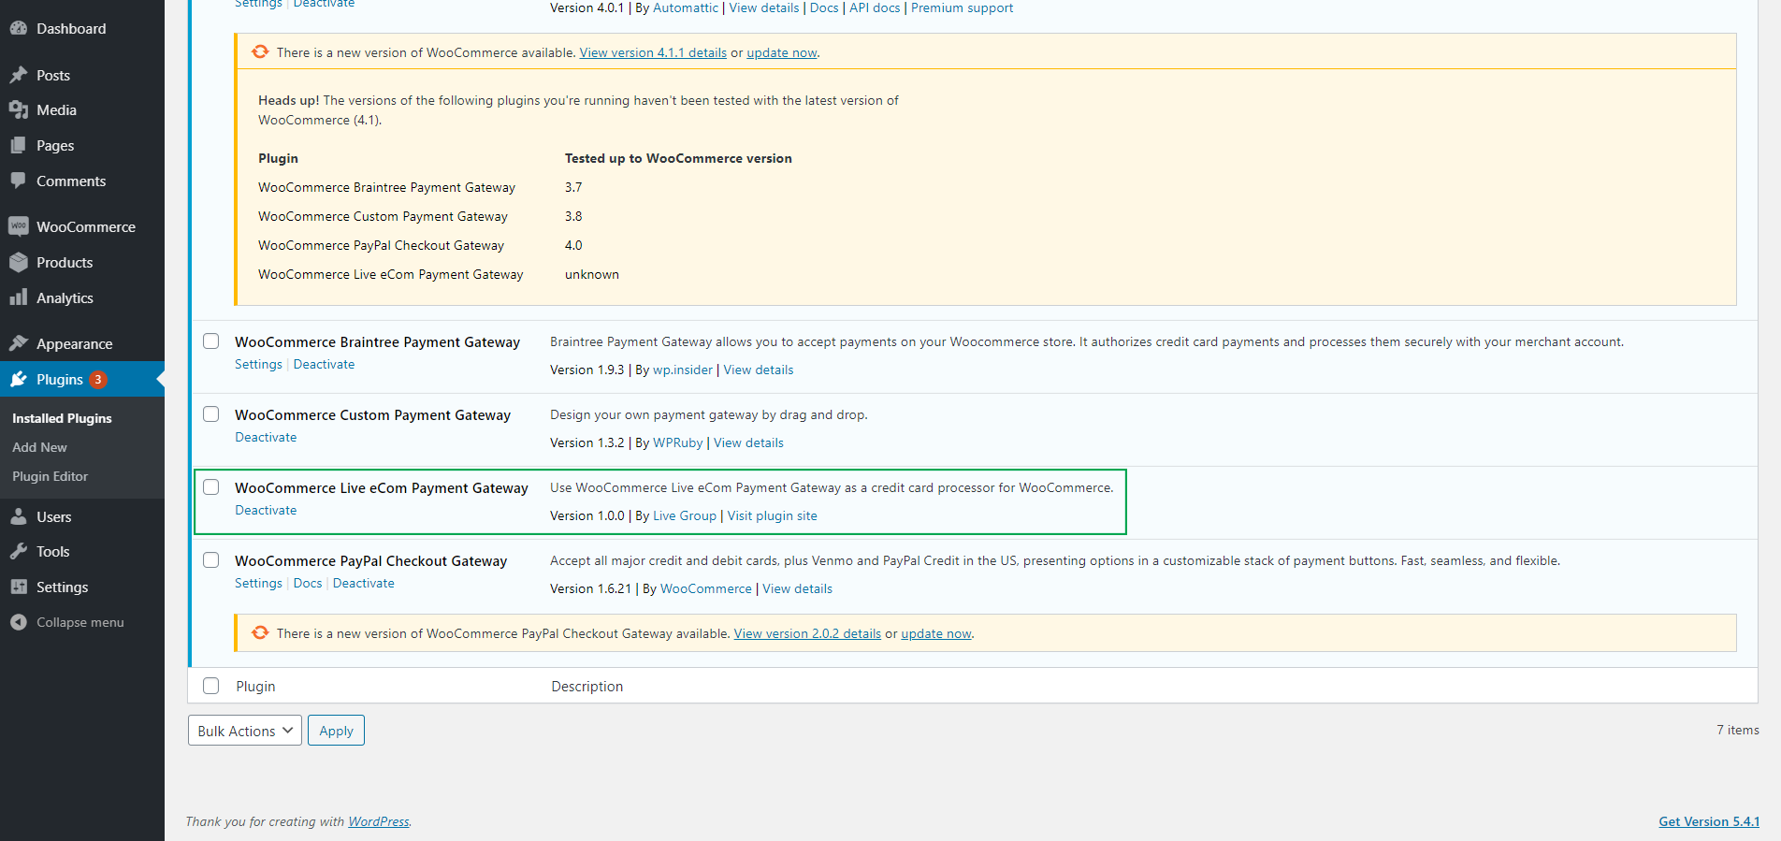View details of PayPal Checkout Gateway
Image resolution: width=1781 pixels, height=841 pixels.
[797, 588]
